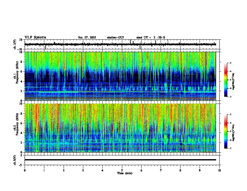The image size is (247, 191).
Task: Click the -7 label on ch.1 colorbar
Action: coord(230,97)
